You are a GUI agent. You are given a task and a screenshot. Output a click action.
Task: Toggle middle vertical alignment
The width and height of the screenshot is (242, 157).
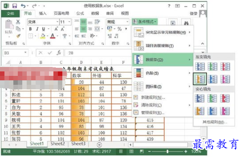83,22
